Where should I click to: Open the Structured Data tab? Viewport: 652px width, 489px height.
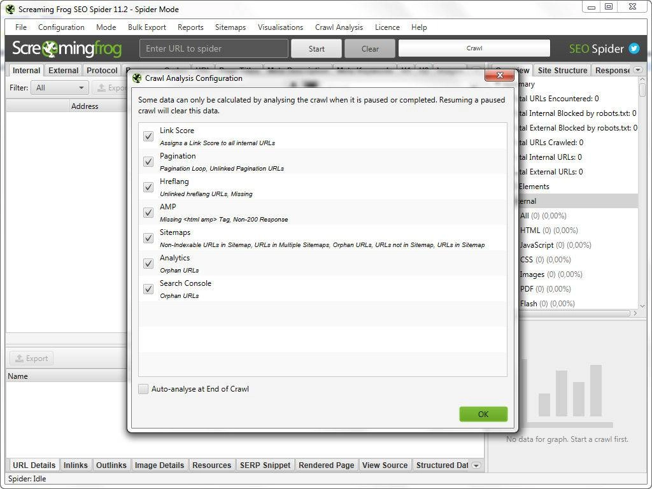pyautogui.click(x=442, y=465)
